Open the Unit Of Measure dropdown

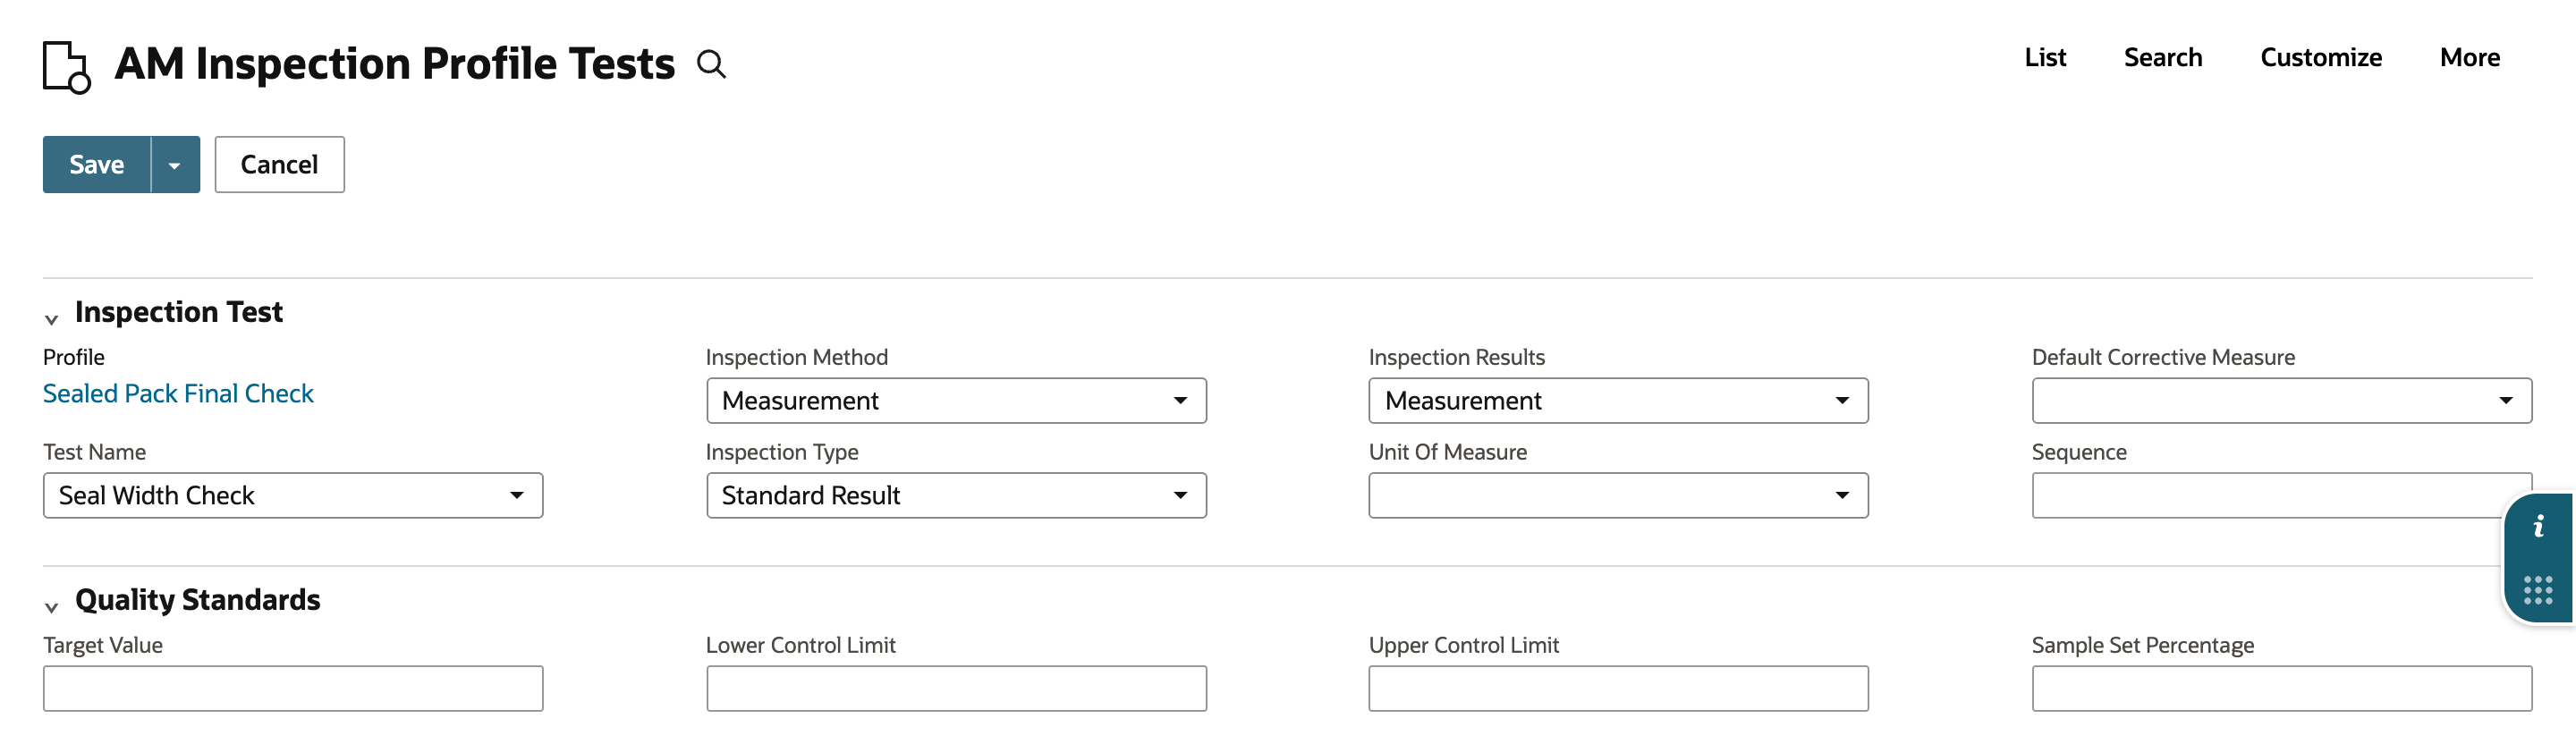coord(1618,496)
